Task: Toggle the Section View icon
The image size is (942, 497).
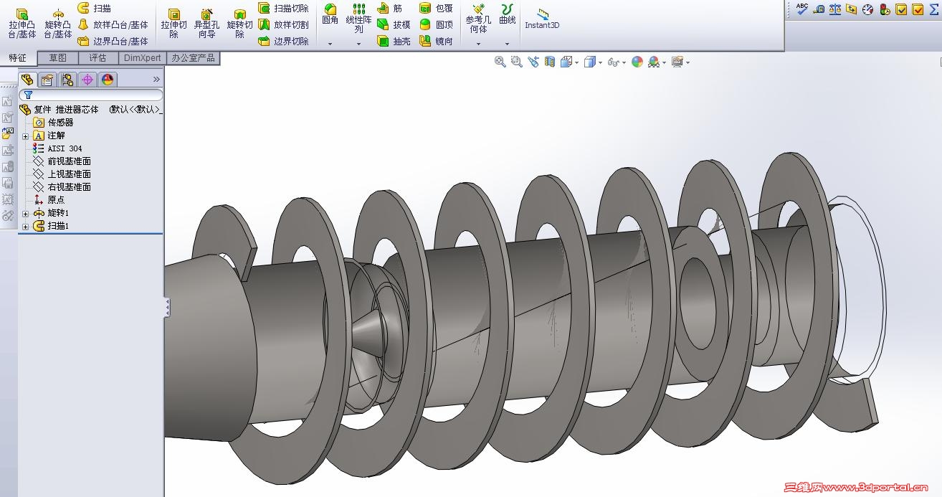Action: pyautogui.click(x=550, y=62)
